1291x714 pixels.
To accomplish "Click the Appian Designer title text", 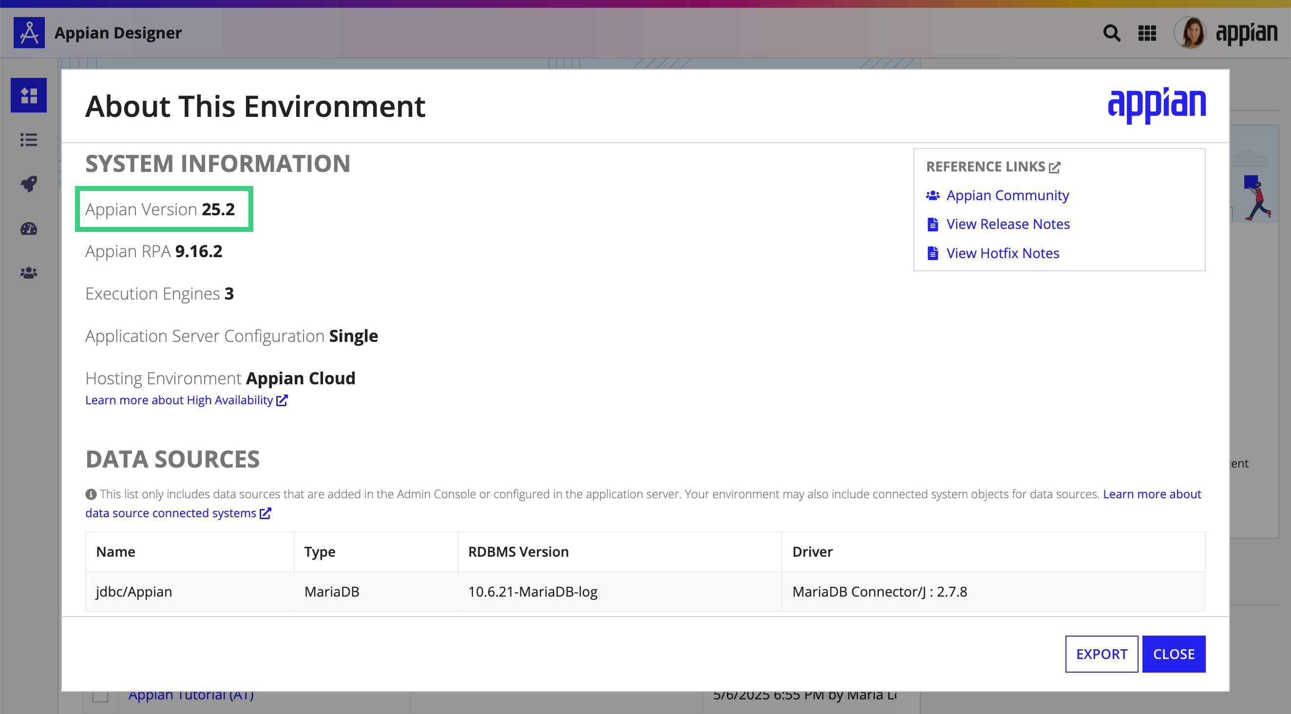I will 118,33.
